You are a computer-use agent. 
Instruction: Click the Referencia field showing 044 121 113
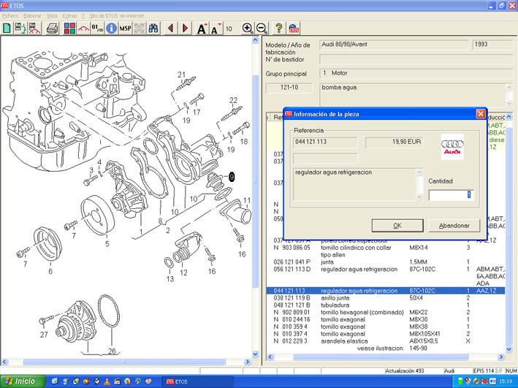tap(325, 142)
